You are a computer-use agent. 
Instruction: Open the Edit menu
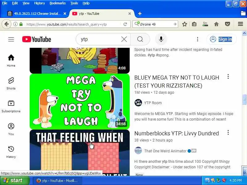click(15, 3)
